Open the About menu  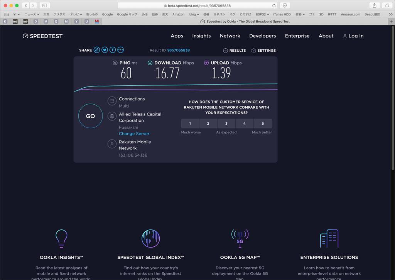[326, 36]
